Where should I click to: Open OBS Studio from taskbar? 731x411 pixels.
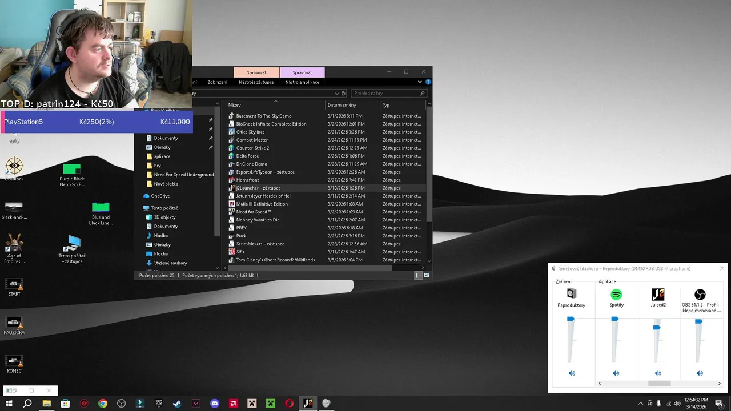pos(121,404)
